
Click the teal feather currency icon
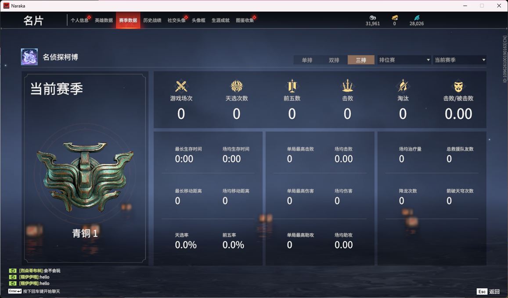pos(417,18)
